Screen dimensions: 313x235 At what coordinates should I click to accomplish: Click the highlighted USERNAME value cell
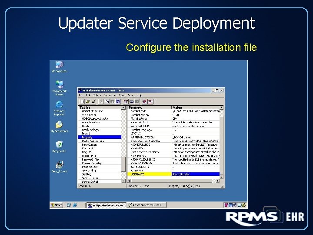tap(196, 174)
